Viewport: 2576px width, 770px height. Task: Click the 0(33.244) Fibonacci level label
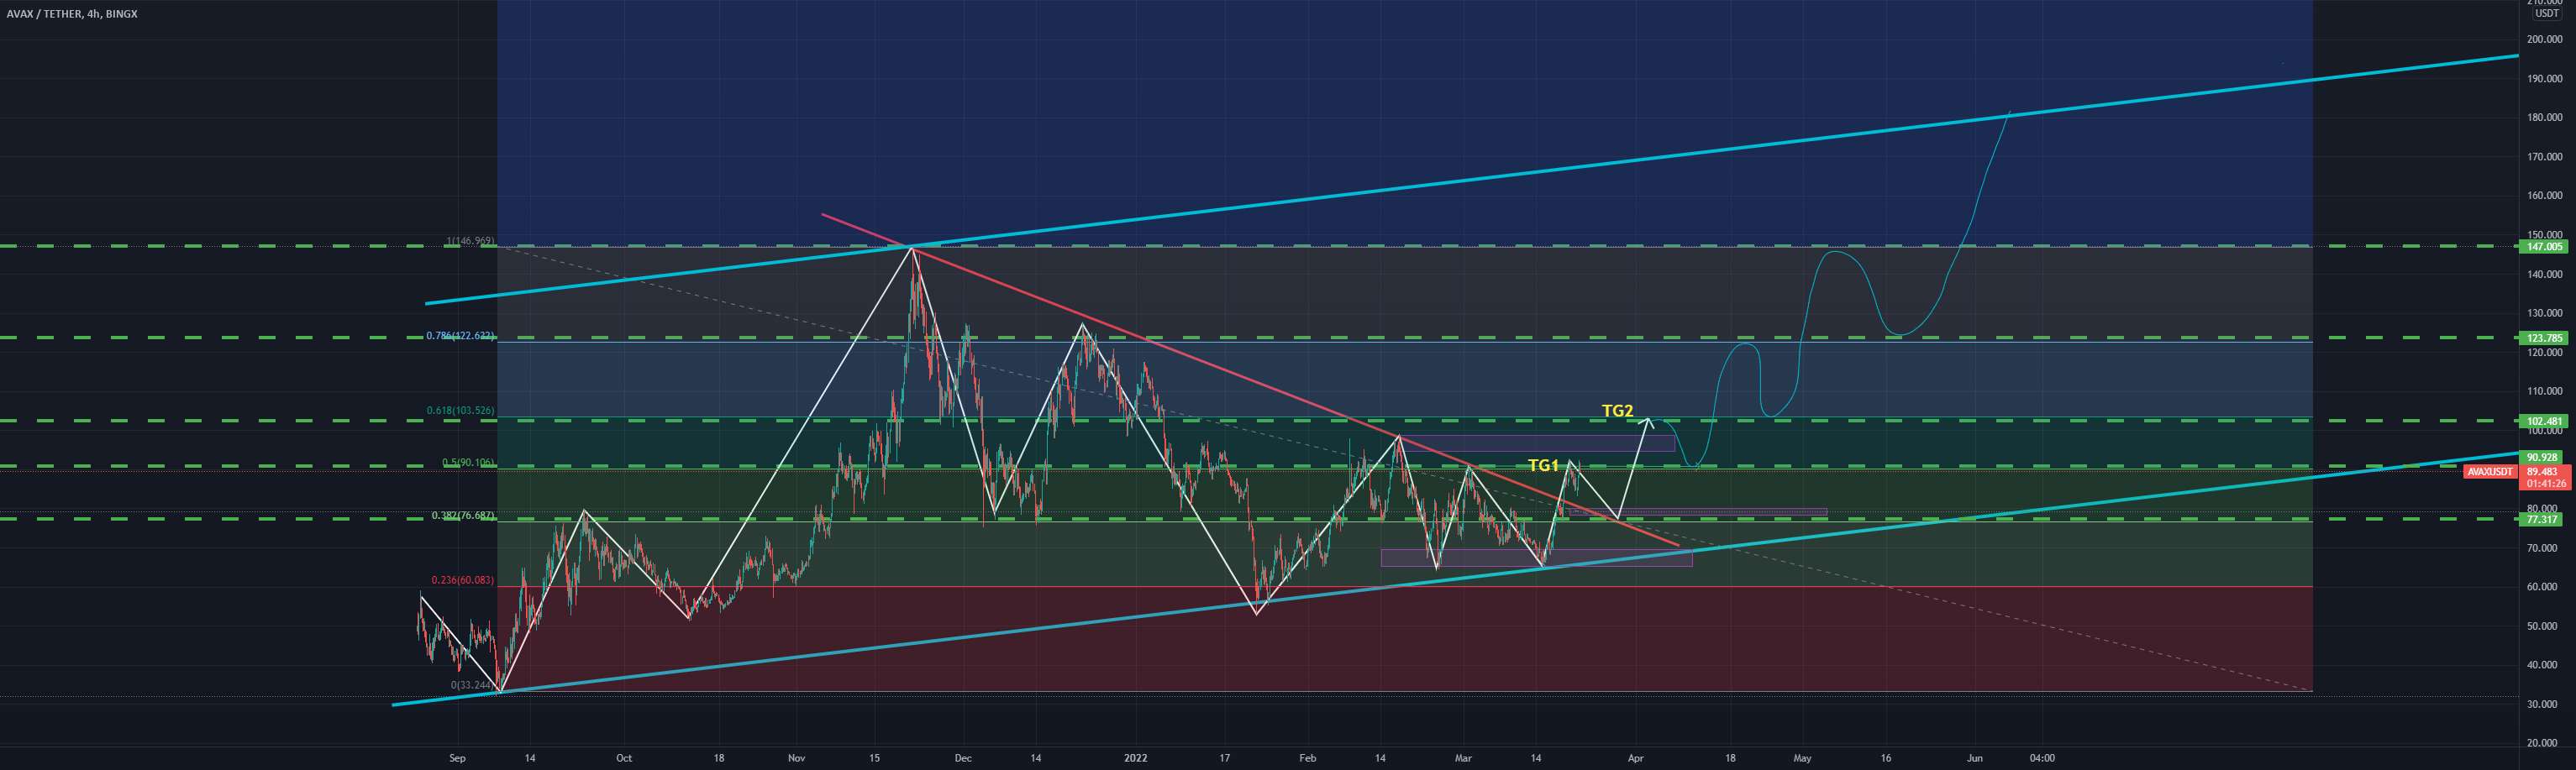click(x=472, y=685)
